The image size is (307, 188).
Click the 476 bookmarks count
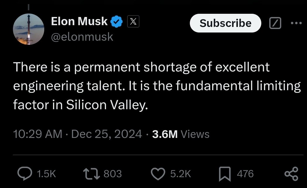coord(245,174)
